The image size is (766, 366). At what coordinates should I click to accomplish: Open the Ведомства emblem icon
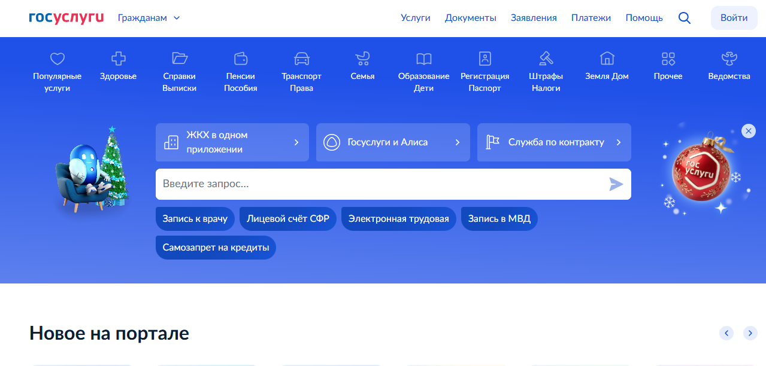729,59
